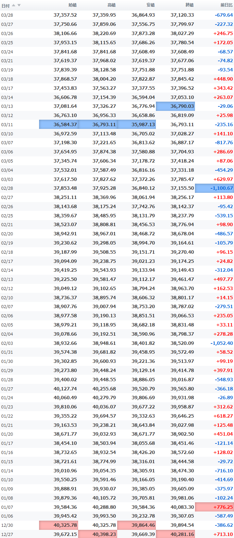Select the closing price 39,461.47
Viewport: 234px width, 538px height.
coord(182,279)
